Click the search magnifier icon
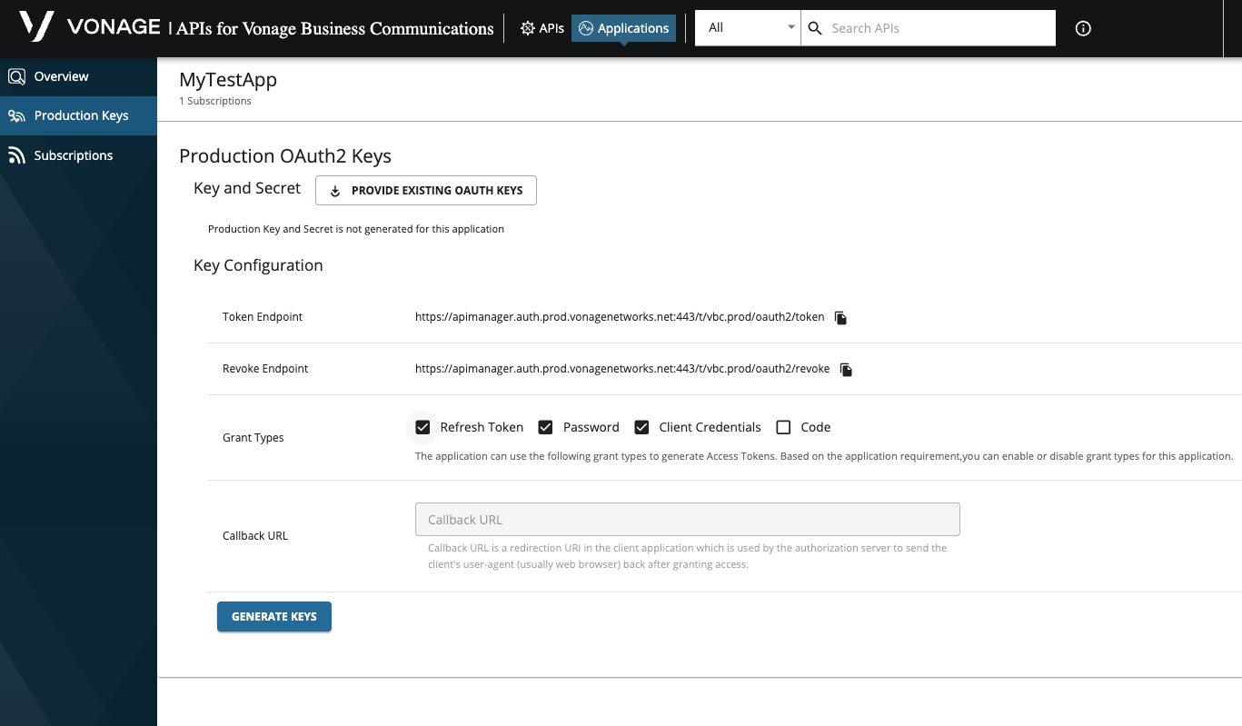The height and width of the screenshot is (726, 1242). click(x=814, y=28)
